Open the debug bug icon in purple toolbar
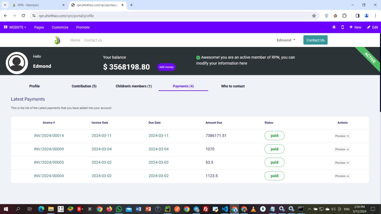The width and height of the screenshot is (381, 214). pos(334,27)
